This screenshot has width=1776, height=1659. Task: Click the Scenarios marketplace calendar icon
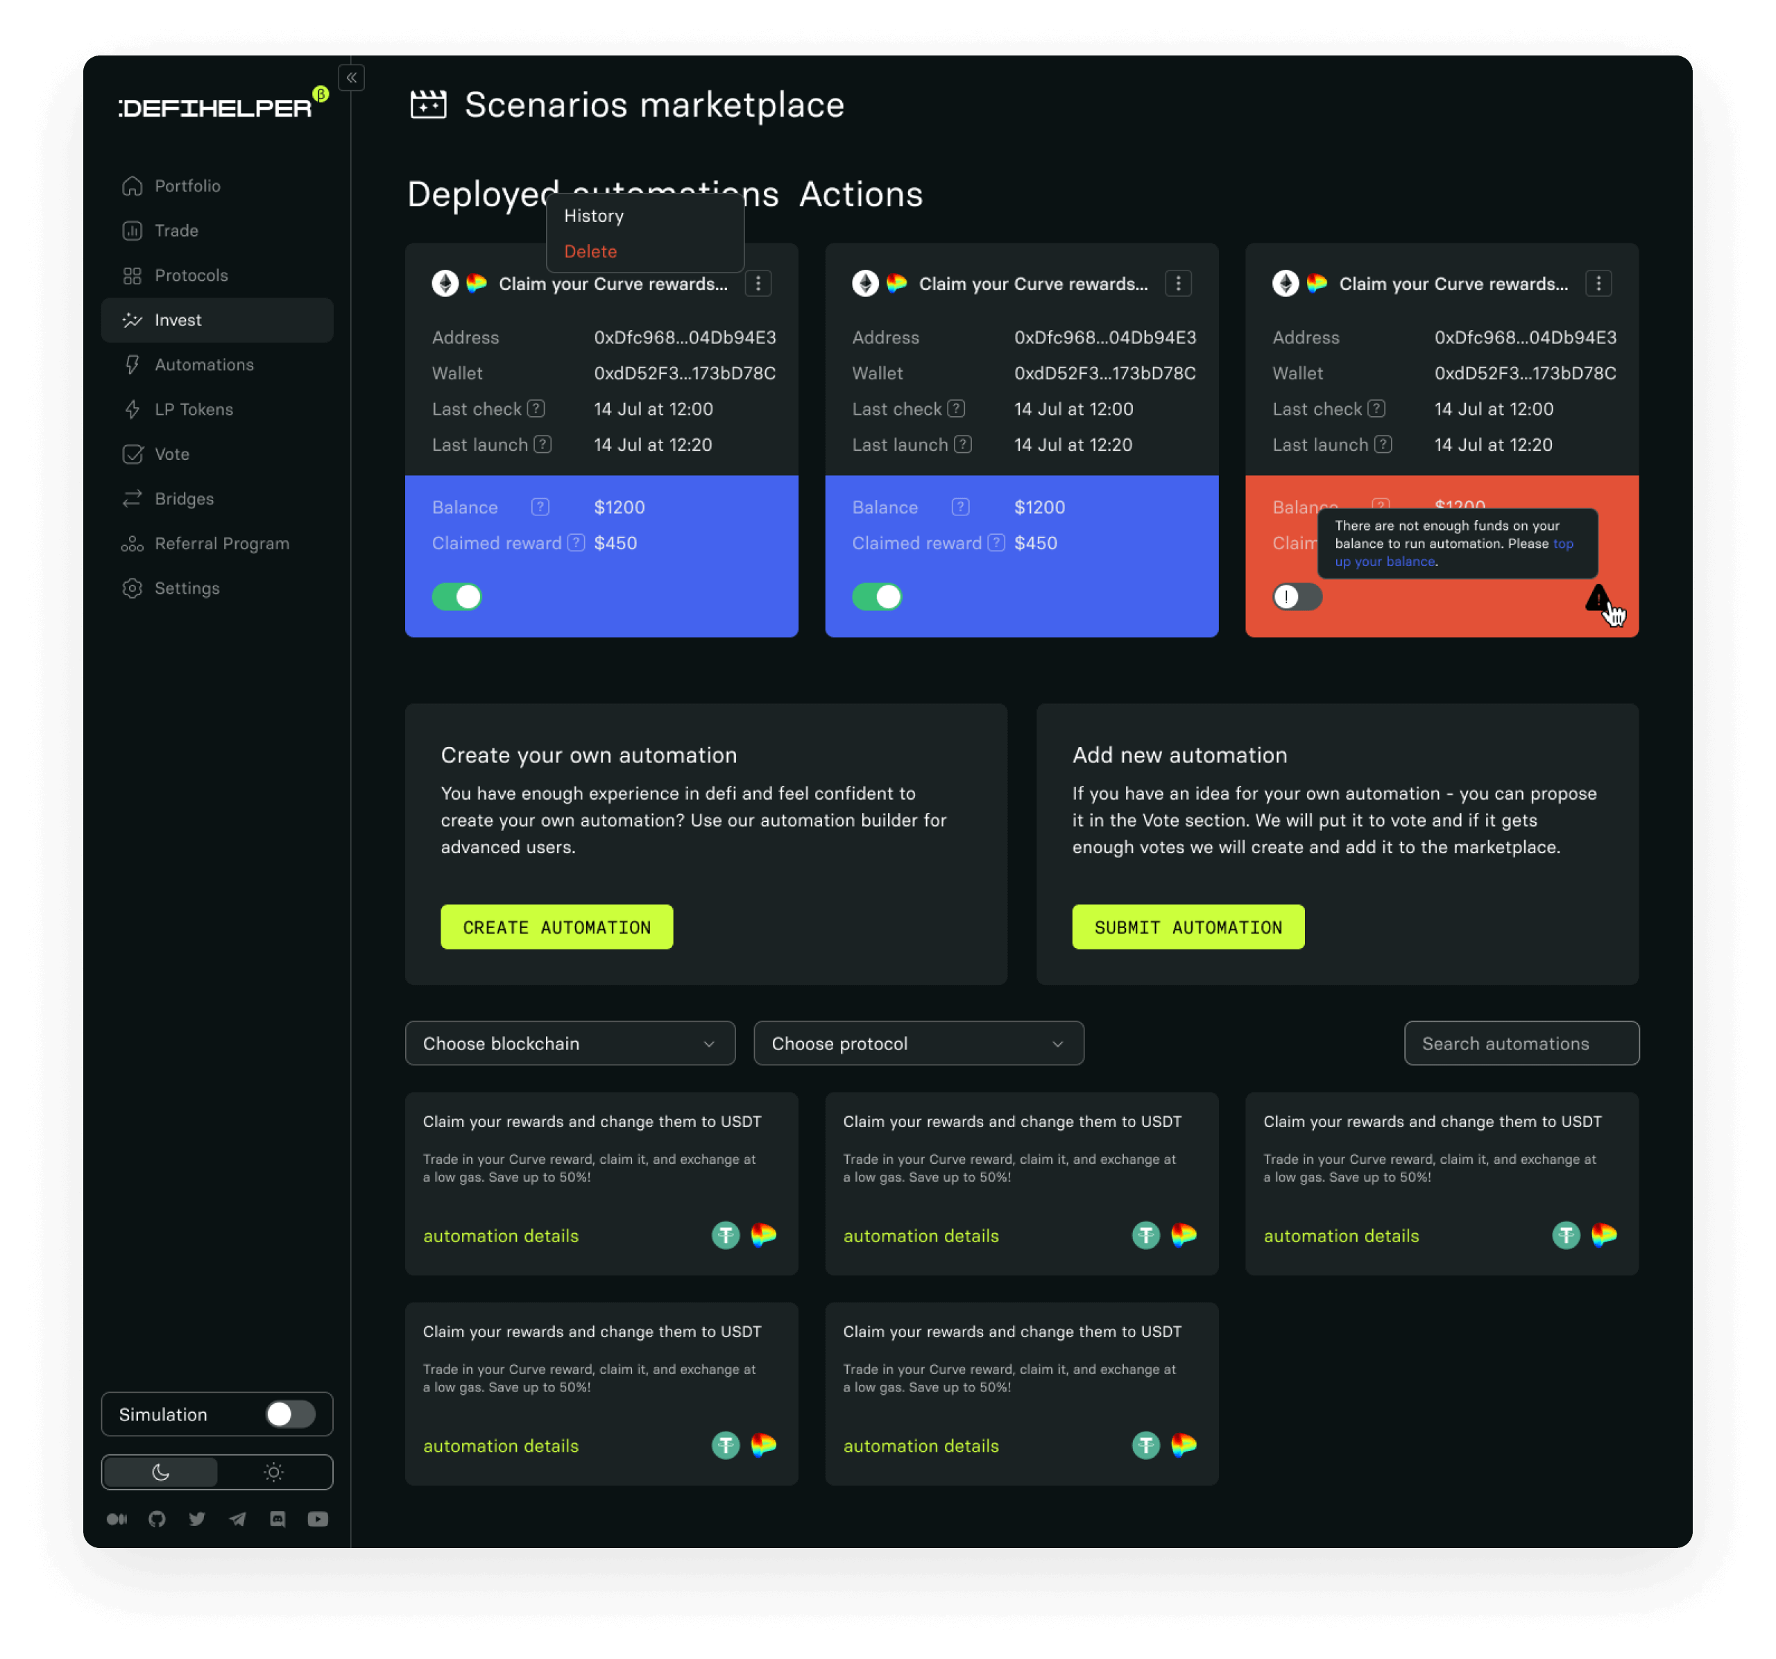[428, 105]
